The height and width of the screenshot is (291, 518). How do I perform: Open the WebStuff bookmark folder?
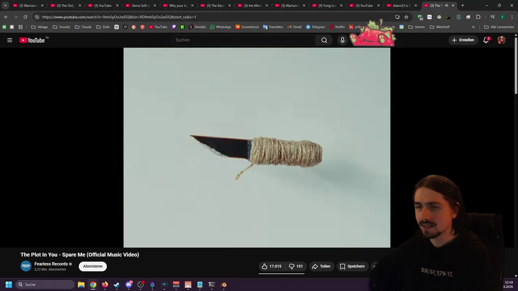click(x=439, y=27)
